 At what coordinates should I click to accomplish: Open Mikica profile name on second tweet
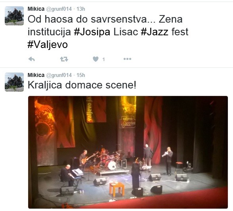[x=36, y=75]
